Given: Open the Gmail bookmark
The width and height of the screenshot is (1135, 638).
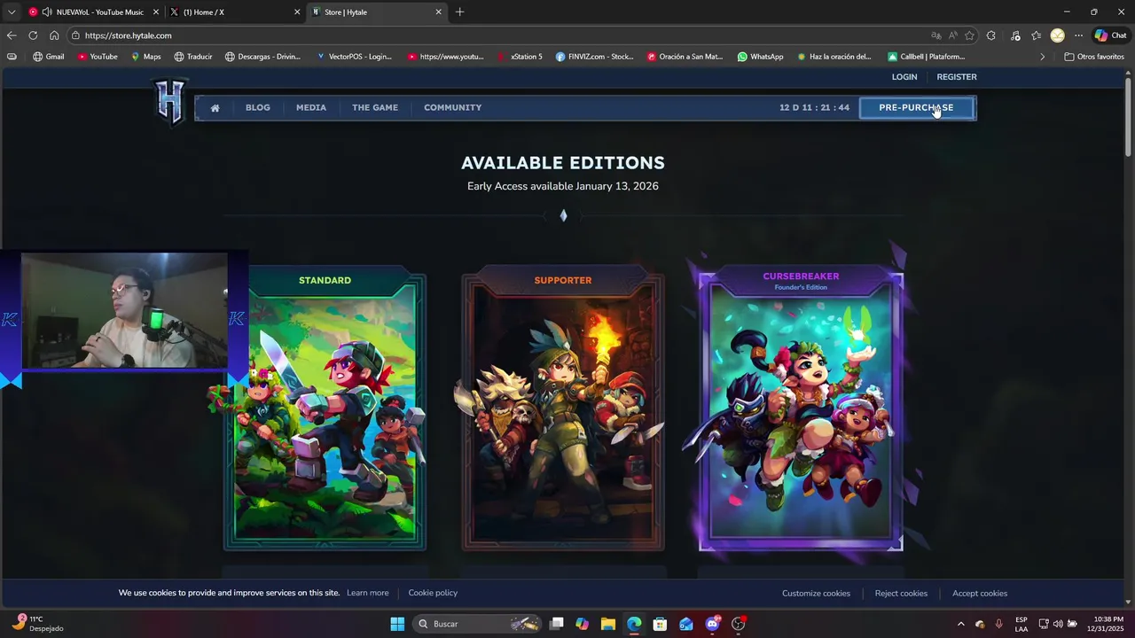Looking at the screenshot, I should click(48, 57).
